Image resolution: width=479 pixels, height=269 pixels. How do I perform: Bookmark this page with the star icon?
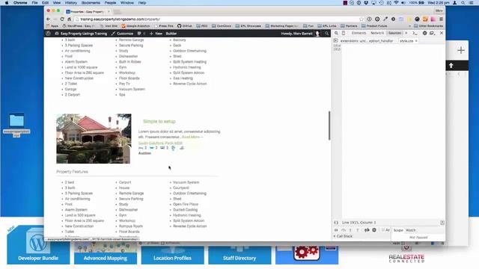(x=361, y=19)
